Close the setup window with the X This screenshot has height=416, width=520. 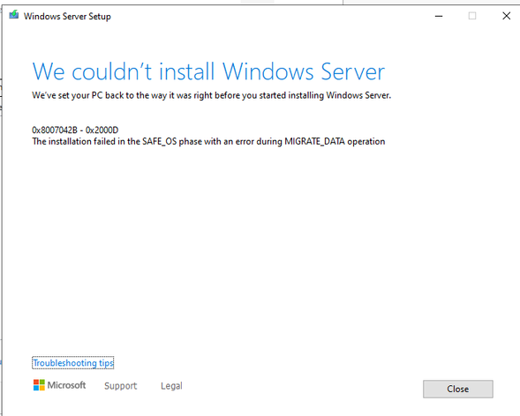(506, 16)
